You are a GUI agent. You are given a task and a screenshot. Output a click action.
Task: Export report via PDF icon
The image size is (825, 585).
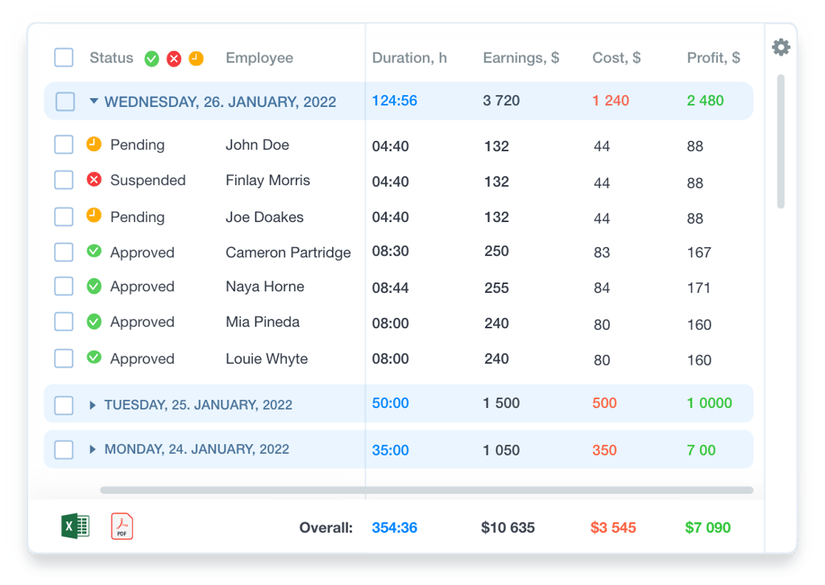[122, 526]
